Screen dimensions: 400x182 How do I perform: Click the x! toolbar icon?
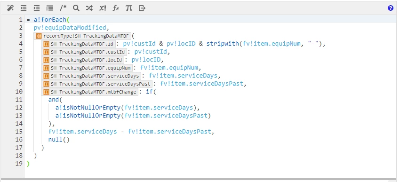[x=103, y=8]
